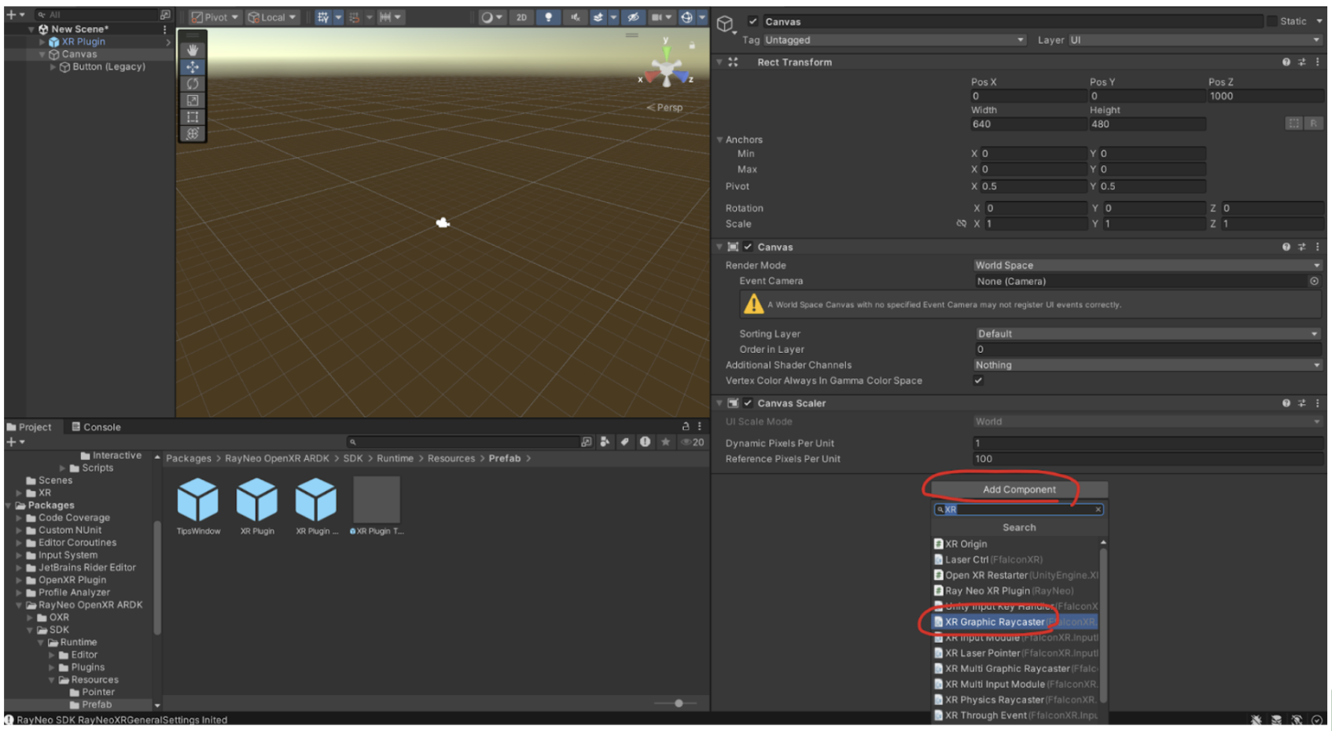1332x731 pixels.
Task: Toggle scene audio mute icon
Action: [x=576, y=17]
